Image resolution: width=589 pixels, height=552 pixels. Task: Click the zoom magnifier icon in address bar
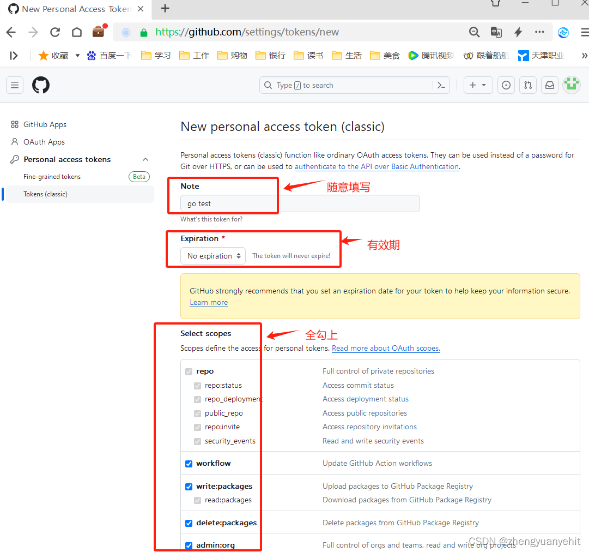474,32
